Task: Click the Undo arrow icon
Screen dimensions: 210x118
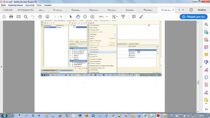Action: point(33,17)
